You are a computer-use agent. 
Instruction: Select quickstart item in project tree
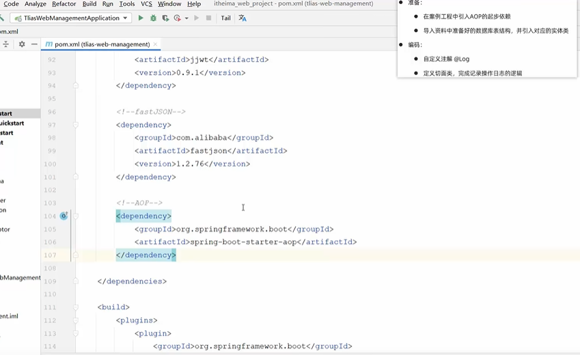[x=12, y=123]
